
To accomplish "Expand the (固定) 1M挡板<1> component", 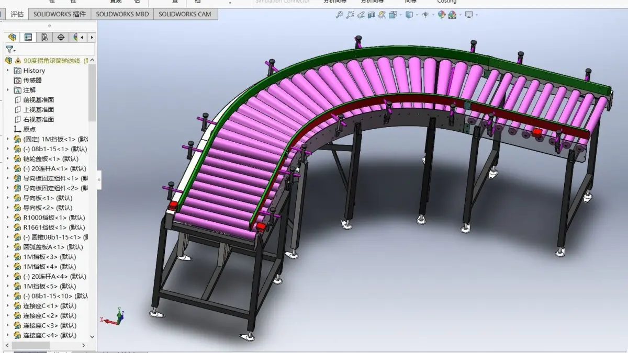I will pyautogui.click(x=8, y=139).
